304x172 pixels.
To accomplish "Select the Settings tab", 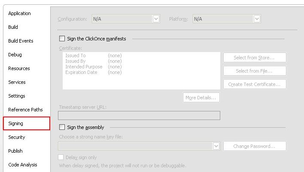I will (x=17, y=96).
